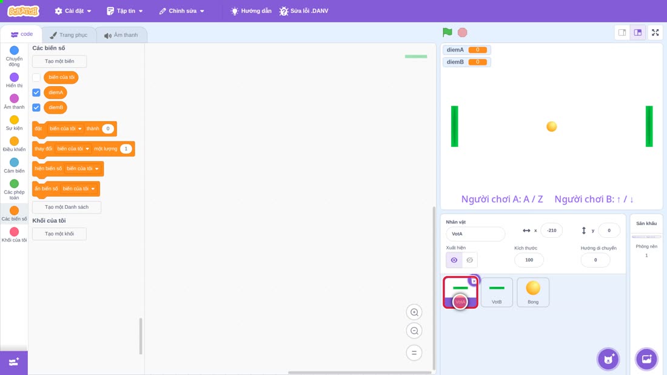The height and width of the screenshot is (375, 667).
Task: Open variable dropdown in the 'đặt' block
Action: 65,129
